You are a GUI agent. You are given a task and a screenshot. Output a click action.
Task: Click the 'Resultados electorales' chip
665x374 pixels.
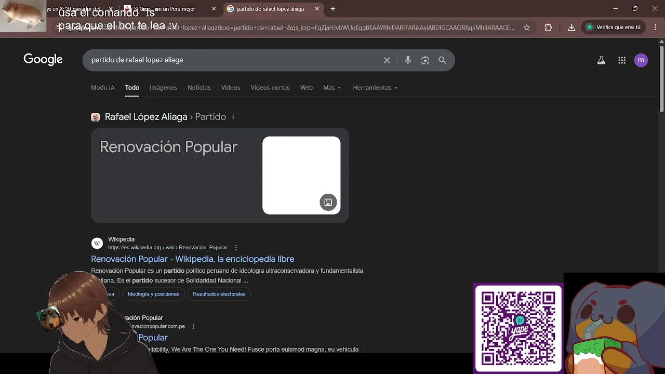pyautogui.click(x=219, y=294)
